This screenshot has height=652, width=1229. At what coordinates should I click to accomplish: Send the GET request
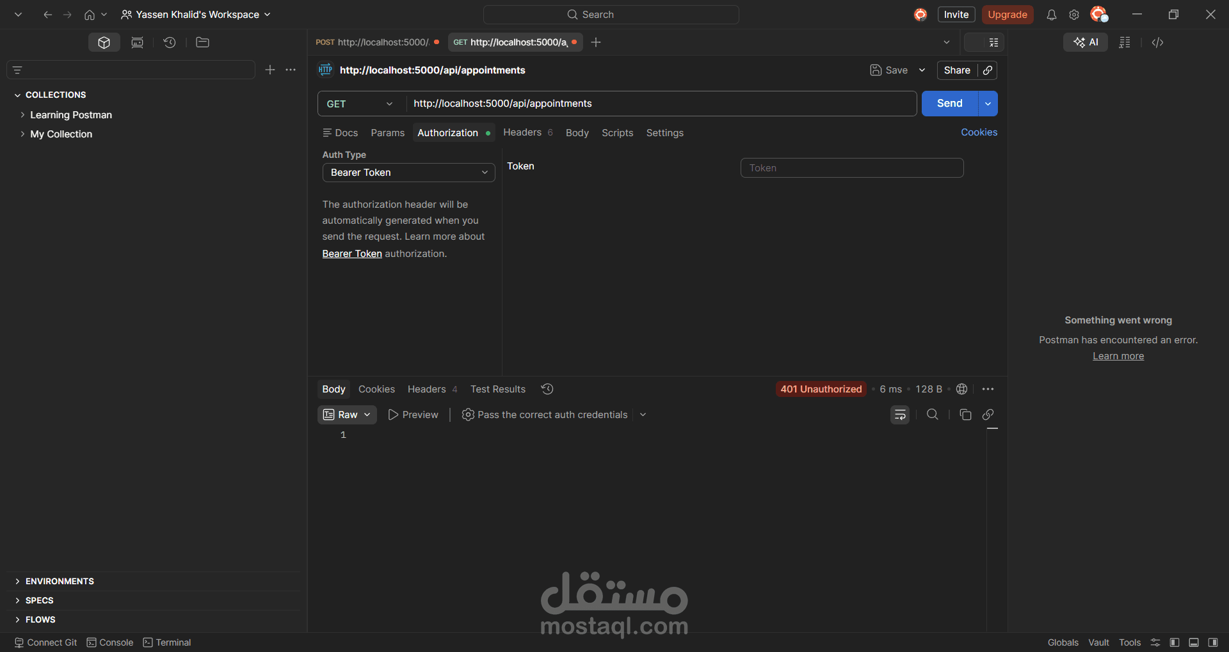click(x=950, y=104)
